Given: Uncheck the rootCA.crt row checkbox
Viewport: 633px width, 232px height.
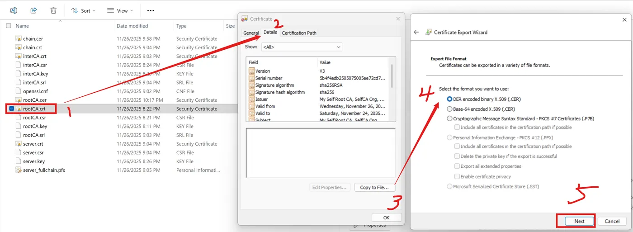Looking at the screenshot, I should click(x=12, y=109).
